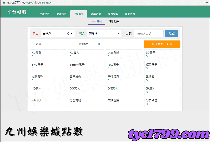Select the RK5電子 wallet card
Screen dimensions: 210x142
(124, 66)
